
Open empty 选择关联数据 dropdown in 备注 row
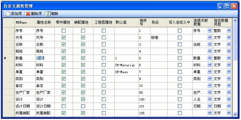coord(210,85)
